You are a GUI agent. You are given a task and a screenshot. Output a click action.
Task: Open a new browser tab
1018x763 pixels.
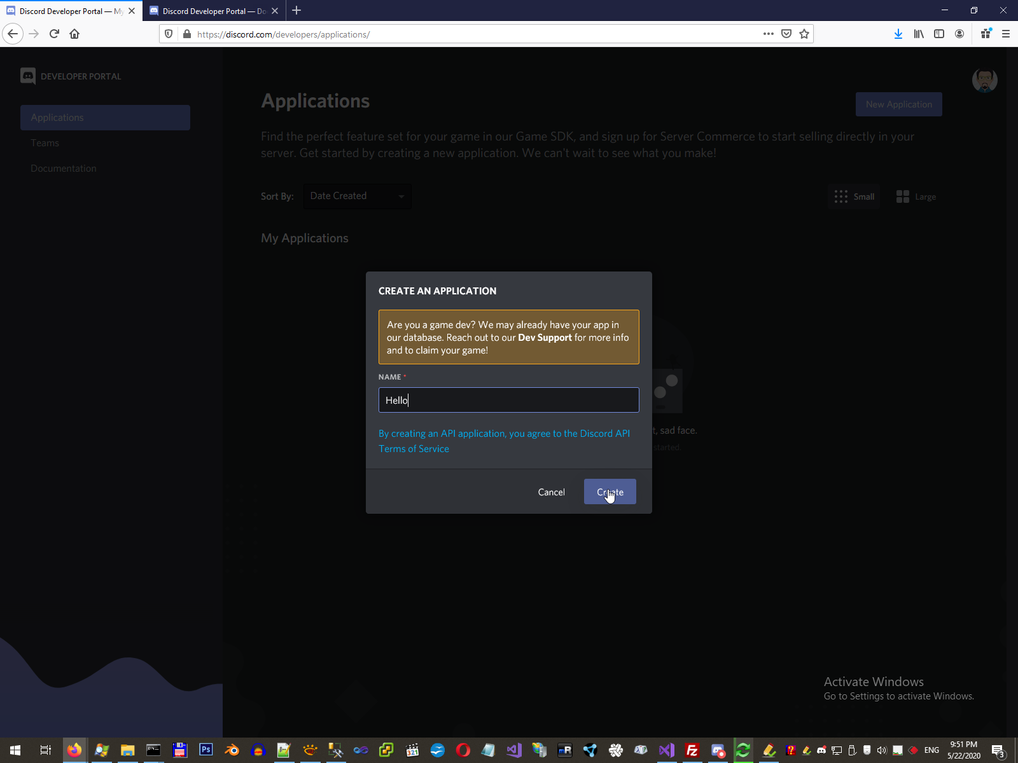point(296,11)
